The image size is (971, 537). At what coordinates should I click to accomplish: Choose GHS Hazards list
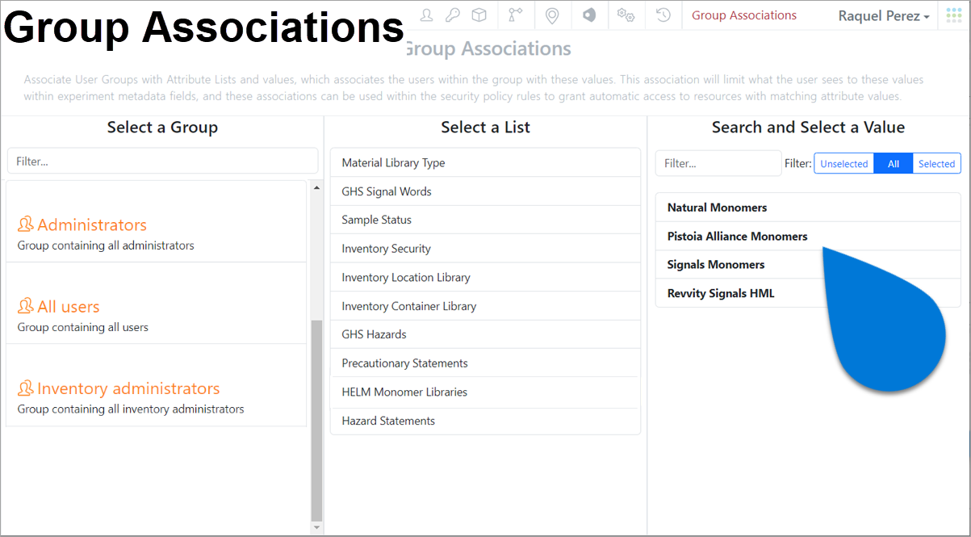(485, 334)
